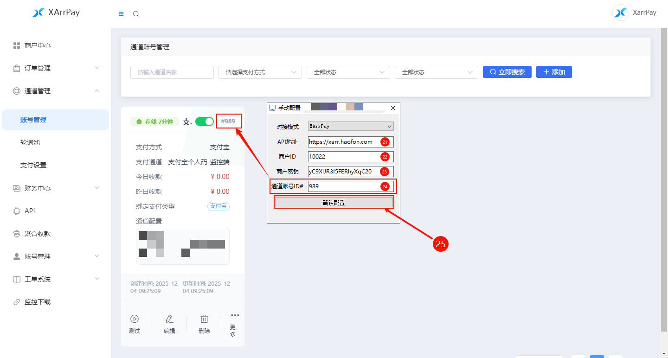Viewport: 668px width, 358px height.
Task: Click the 立即搜索 search button
Action: (x=507, y=72)
